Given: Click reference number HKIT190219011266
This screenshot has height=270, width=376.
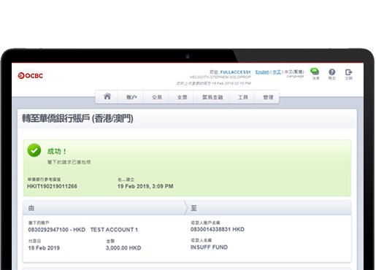Looking at the screenshot, I should click(52, 186).
